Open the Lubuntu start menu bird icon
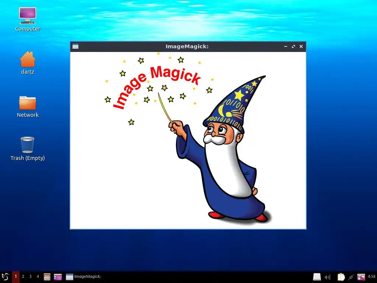The height and width of the screenshot is (283, 377). pos(5,277)
